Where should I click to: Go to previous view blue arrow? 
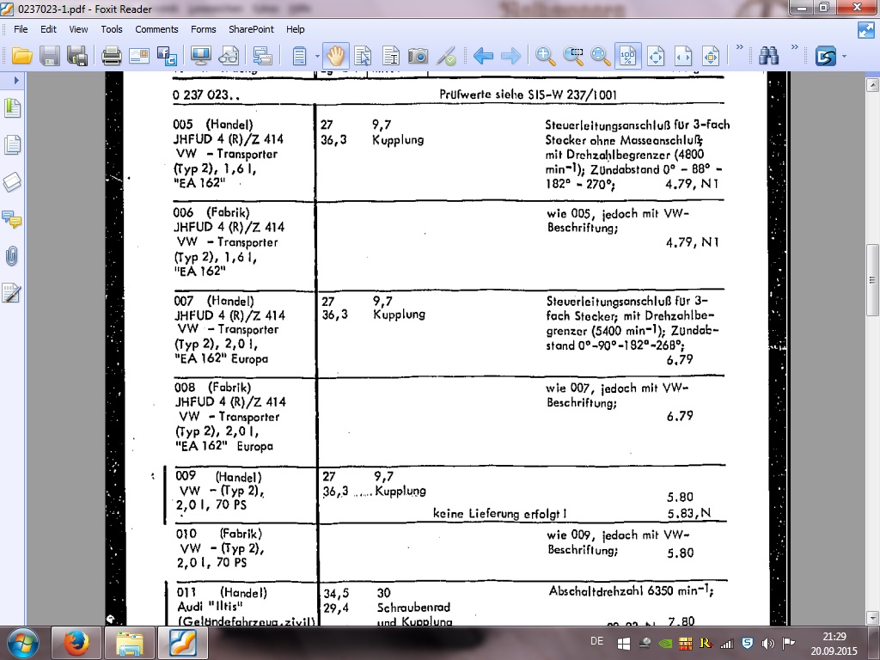tap(483, 57)
